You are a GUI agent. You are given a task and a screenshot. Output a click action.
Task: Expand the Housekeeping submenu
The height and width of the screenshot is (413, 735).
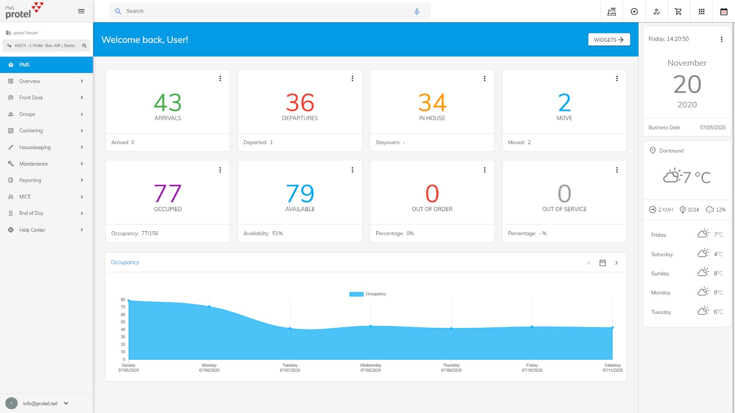46,147
